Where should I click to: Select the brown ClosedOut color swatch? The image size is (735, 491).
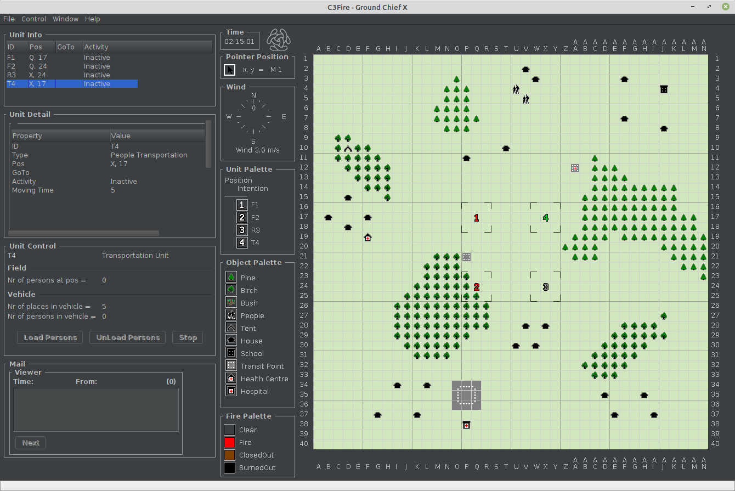(229, 455)
